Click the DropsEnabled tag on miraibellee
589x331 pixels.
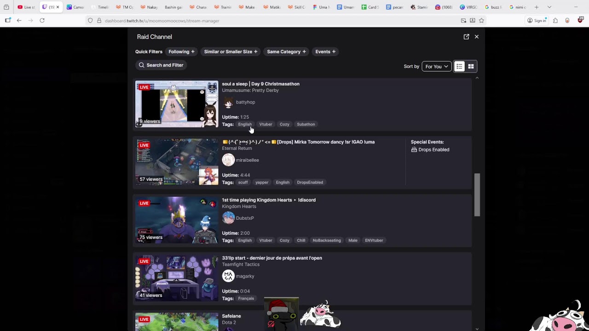click(x=310, y=183)
